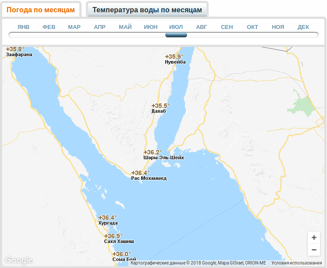This screenshot has width=327, height=268.
Task: Click the +36.4° temperature above Хургада
Action: (x=107, y=218)
